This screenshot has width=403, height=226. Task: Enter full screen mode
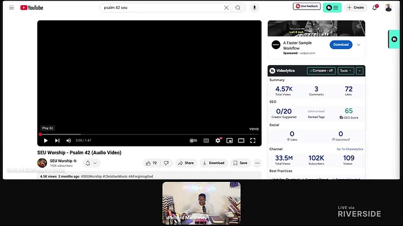tap(253, 141)
